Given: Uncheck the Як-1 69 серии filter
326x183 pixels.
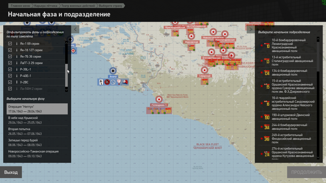Looking at the screenshot, I should (10, 44).
